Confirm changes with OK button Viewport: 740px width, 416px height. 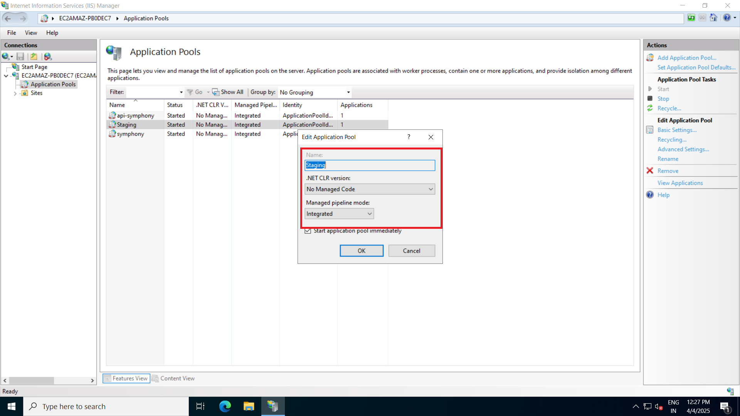coord(361,250)
